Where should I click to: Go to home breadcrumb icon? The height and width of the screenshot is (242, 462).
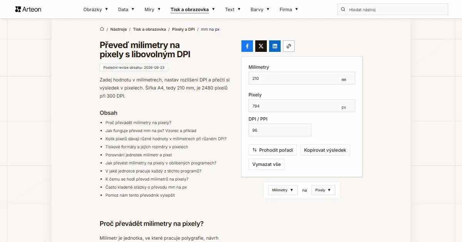102,29
